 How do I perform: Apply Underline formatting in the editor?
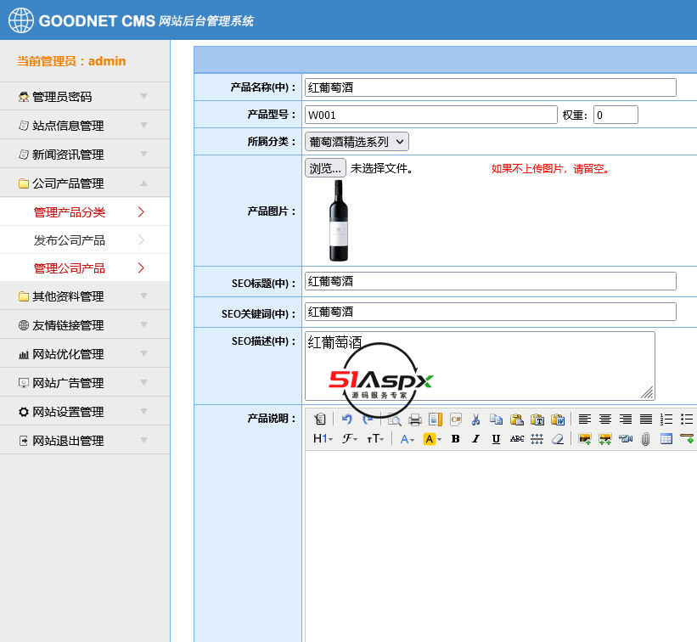[x=495, y=439]
